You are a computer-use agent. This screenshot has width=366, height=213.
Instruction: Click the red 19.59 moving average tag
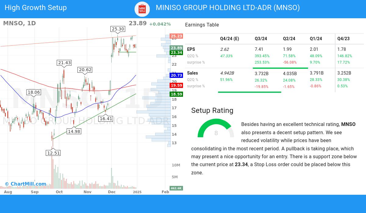[x=176, y=86]
